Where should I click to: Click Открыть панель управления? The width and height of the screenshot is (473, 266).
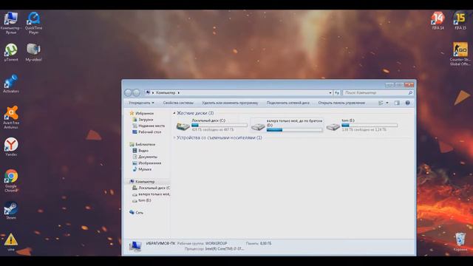341,103
